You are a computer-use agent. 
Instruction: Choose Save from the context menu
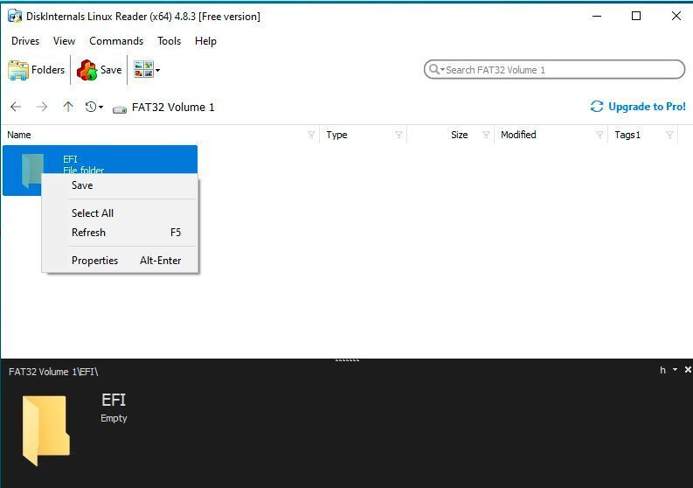click(x=120, y=185)
